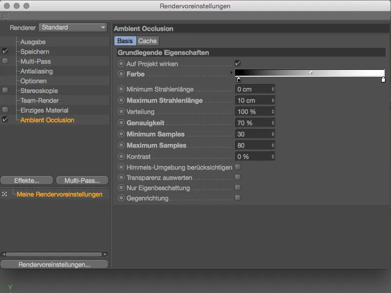Image resolution: width=391 pixels, height=293 pixels.
Task: Click the Maximum Strahlenlänge stepper arrows
Action: pos(273,101)
